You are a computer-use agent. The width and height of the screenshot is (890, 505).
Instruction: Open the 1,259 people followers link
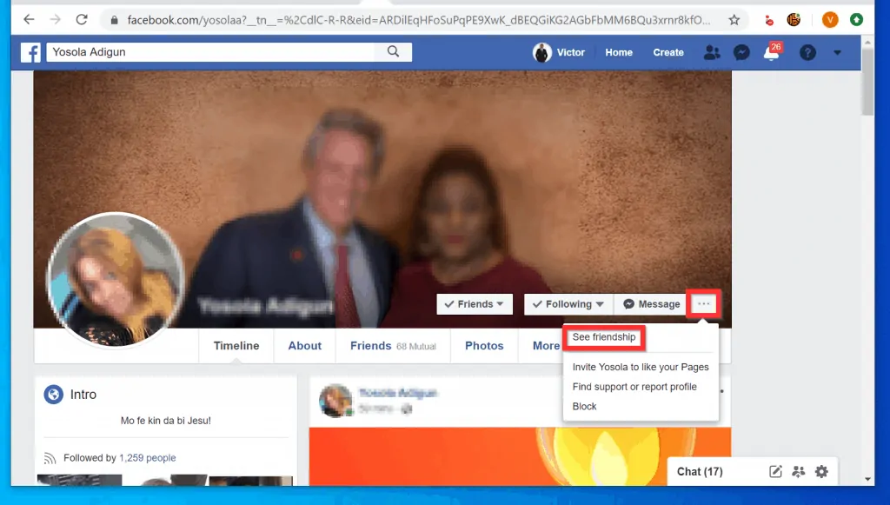[148, 457]
